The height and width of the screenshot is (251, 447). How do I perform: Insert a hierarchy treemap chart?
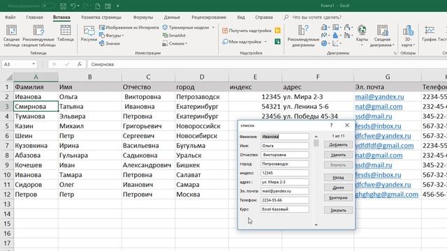pyautogui.click(x=336, y=28)
